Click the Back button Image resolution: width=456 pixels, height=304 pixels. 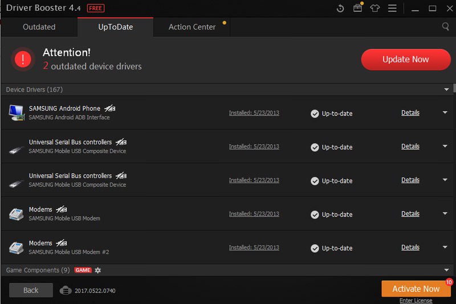31,290
